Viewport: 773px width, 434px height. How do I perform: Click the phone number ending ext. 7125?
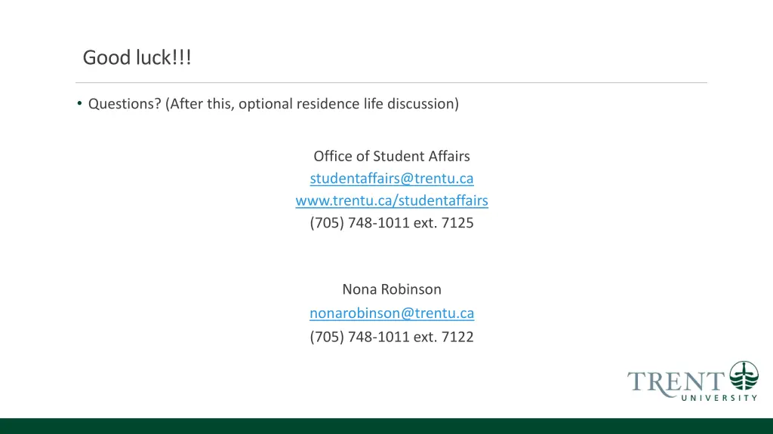[x=392, y=223]
